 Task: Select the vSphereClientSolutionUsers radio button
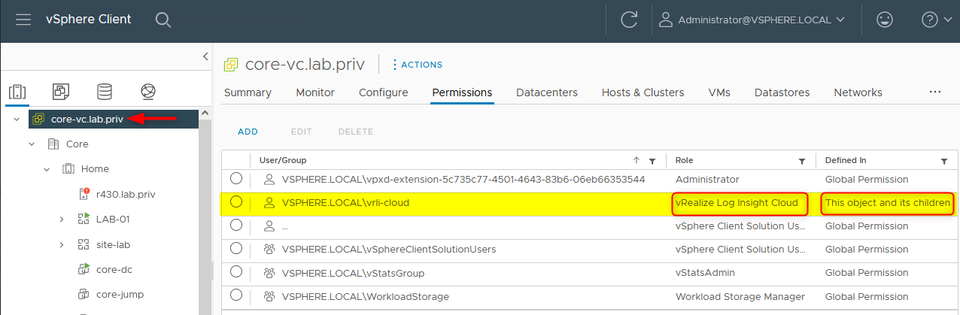pos(236,249)
